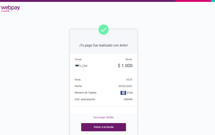Click the Hora label
215x135 pixels.
[78, 80]
